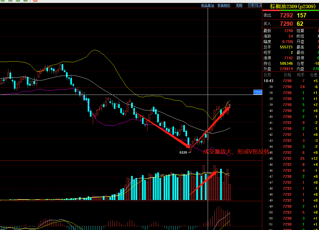Click the 仓差 column header
The image size is (319, 230).
314,75
